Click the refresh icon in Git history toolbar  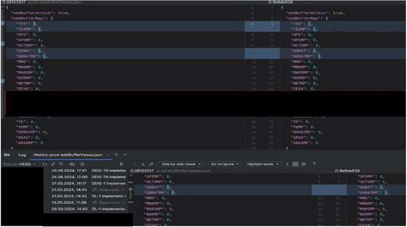[x=44, y=164]
